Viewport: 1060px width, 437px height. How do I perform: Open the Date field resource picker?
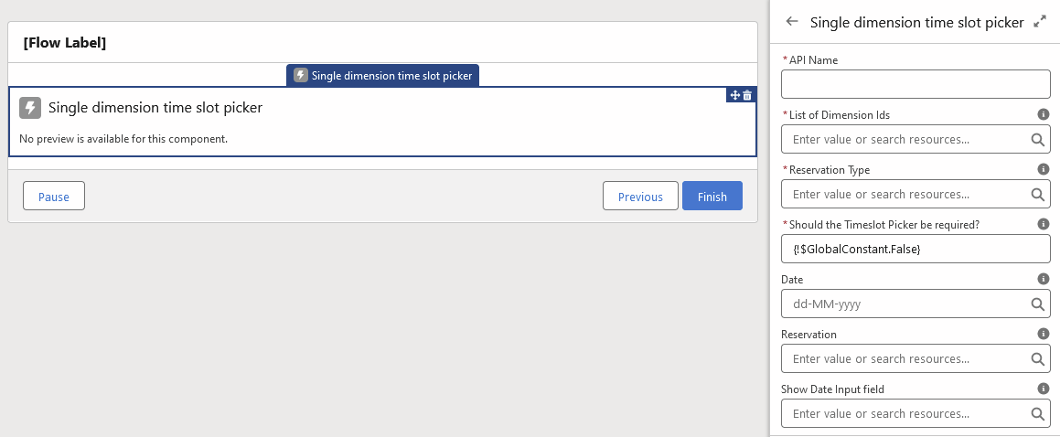1037,304
